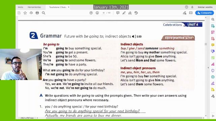Click the Extra practice p. 143 tag
Screen dimensions: 216x121
(178, 38)
